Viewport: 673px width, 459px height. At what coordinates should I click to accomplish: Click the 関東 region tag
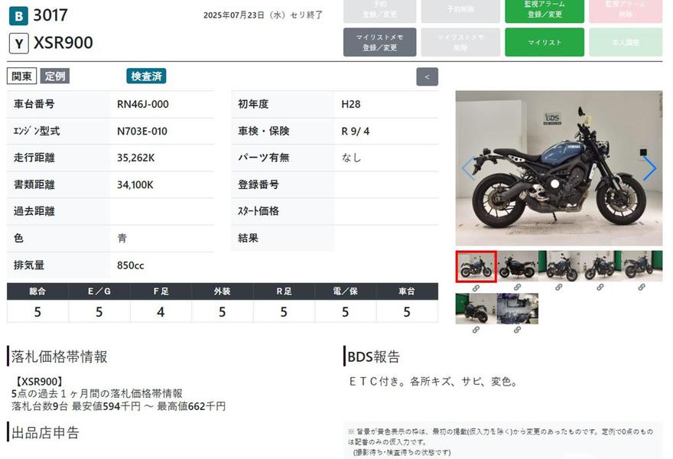(22, 76)
